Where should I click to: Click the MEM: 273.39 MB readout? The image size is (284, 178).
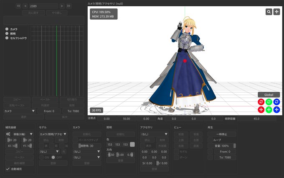103,16
